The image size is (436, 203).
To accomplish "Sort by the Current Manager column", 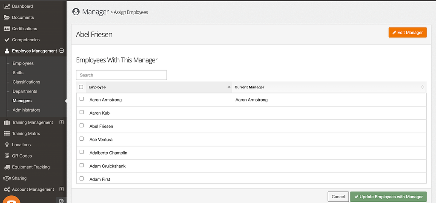I will pyautogui.click(x=328, y=87).
